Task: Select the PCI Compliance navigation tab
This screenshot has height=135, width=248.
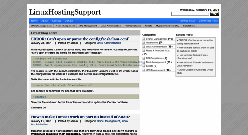Action: pyautogui.click(x=133, y=26)
